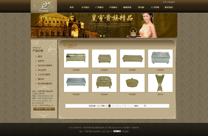
Task: Click the page jump input field
Action: click(x=141, y=106)
